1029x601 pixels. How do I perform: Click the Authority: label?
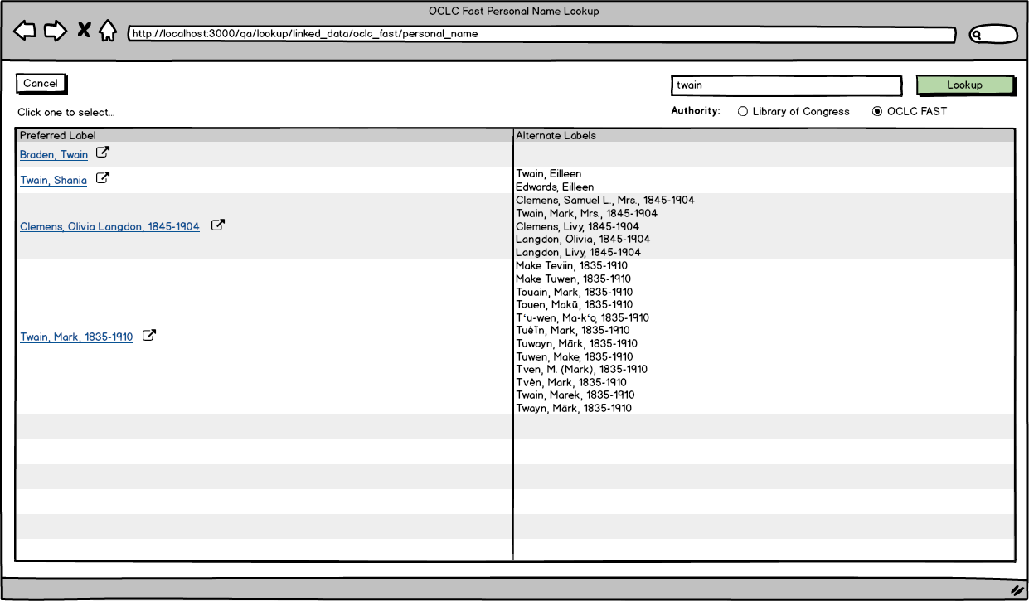tap(696, 111)
